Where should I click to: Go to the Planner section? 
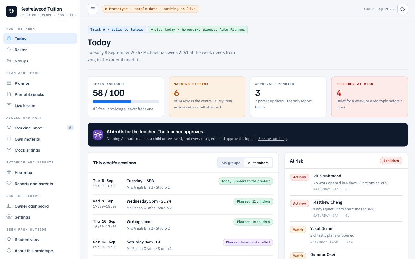click(x=40, y=83)
